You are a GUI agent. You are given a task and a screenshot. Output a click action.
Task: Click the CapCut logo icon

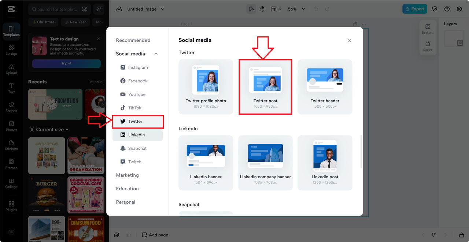11,9
